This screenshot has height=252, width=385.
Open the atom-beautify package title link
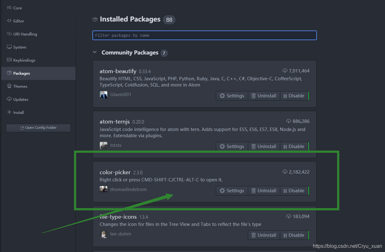(118, 71)
